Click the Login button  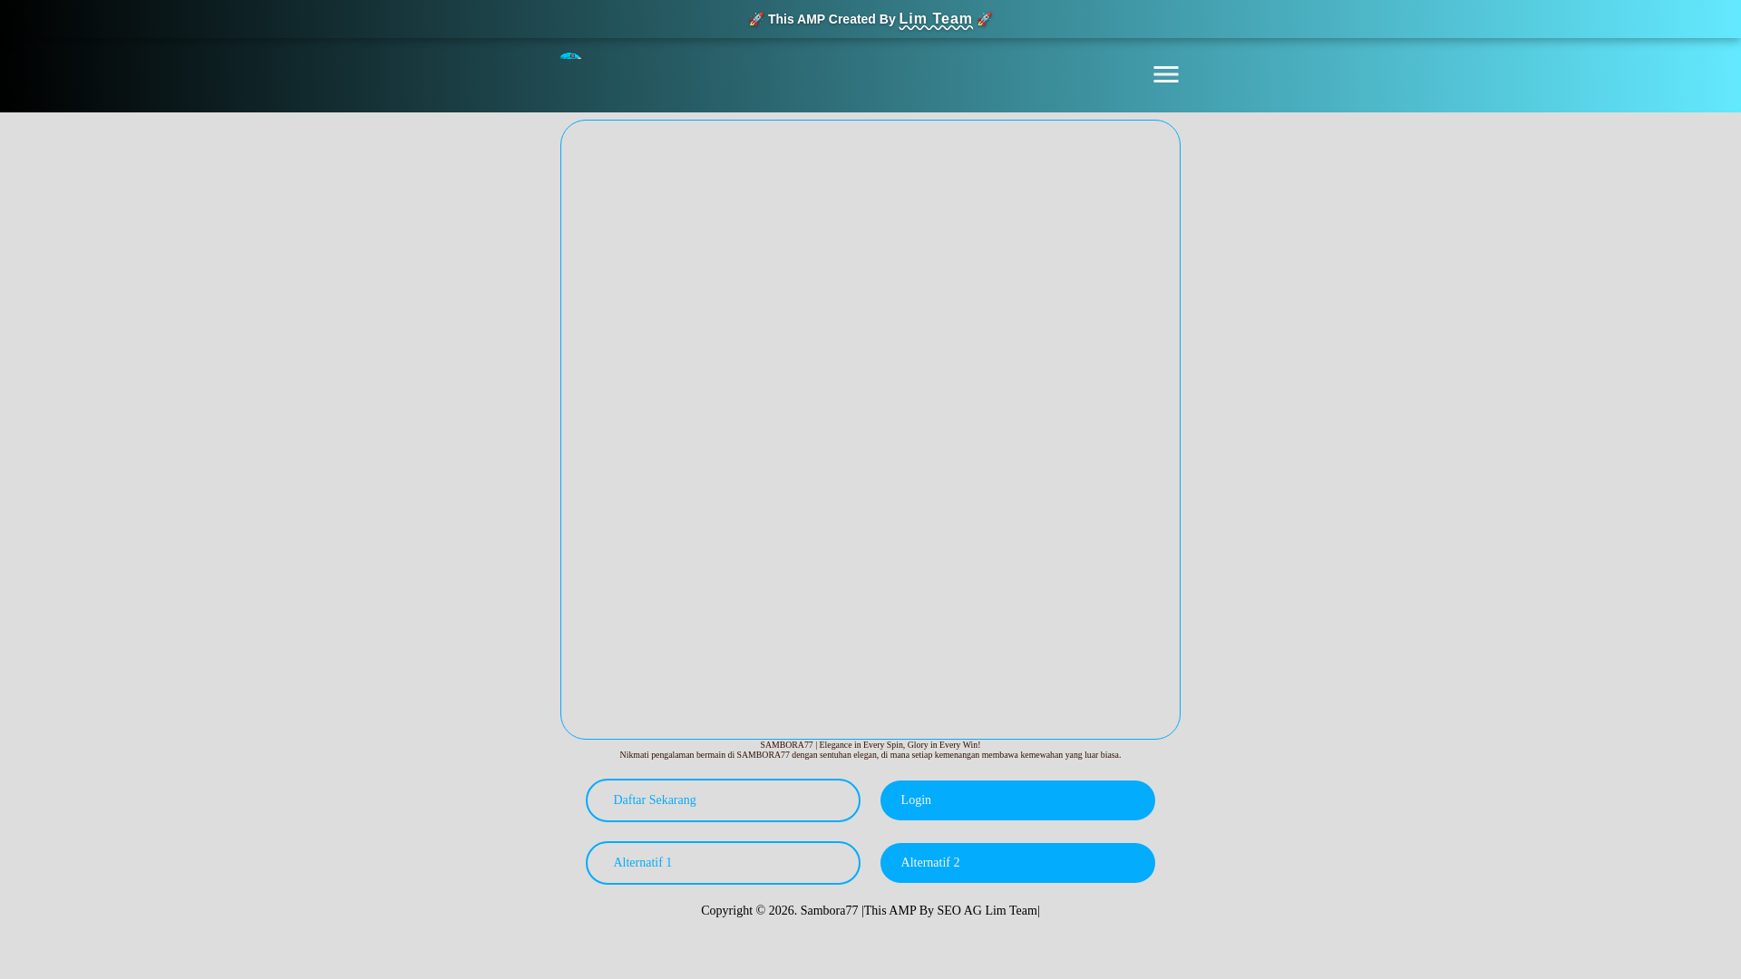coord(1017,800)
